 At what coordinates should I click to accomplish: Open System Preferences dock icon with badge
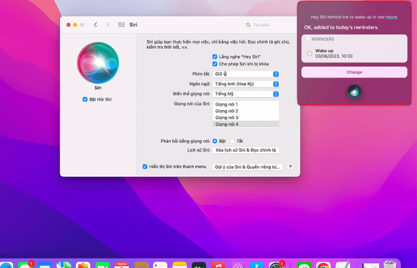[276, 265]
